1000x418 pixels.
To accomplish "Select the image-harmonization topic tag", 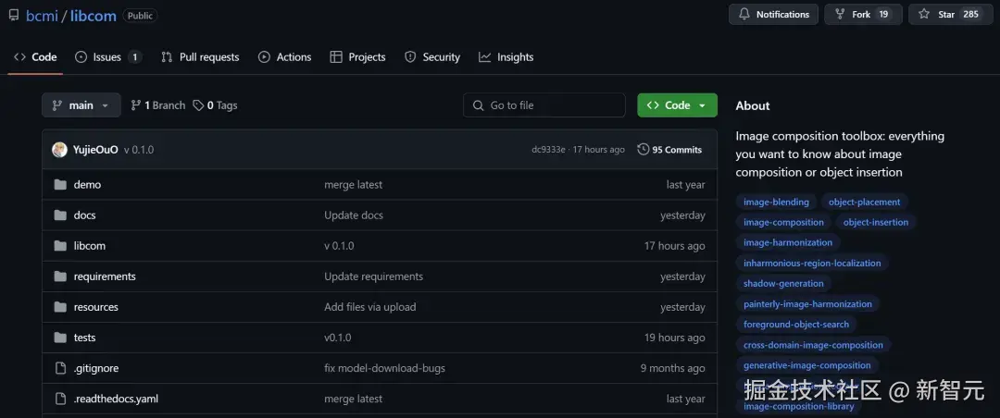I will tap(788, 242).
